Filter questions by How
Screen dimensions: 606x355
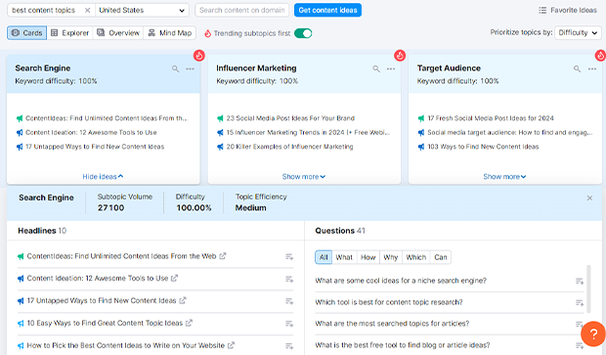click(x=368, y=257)
